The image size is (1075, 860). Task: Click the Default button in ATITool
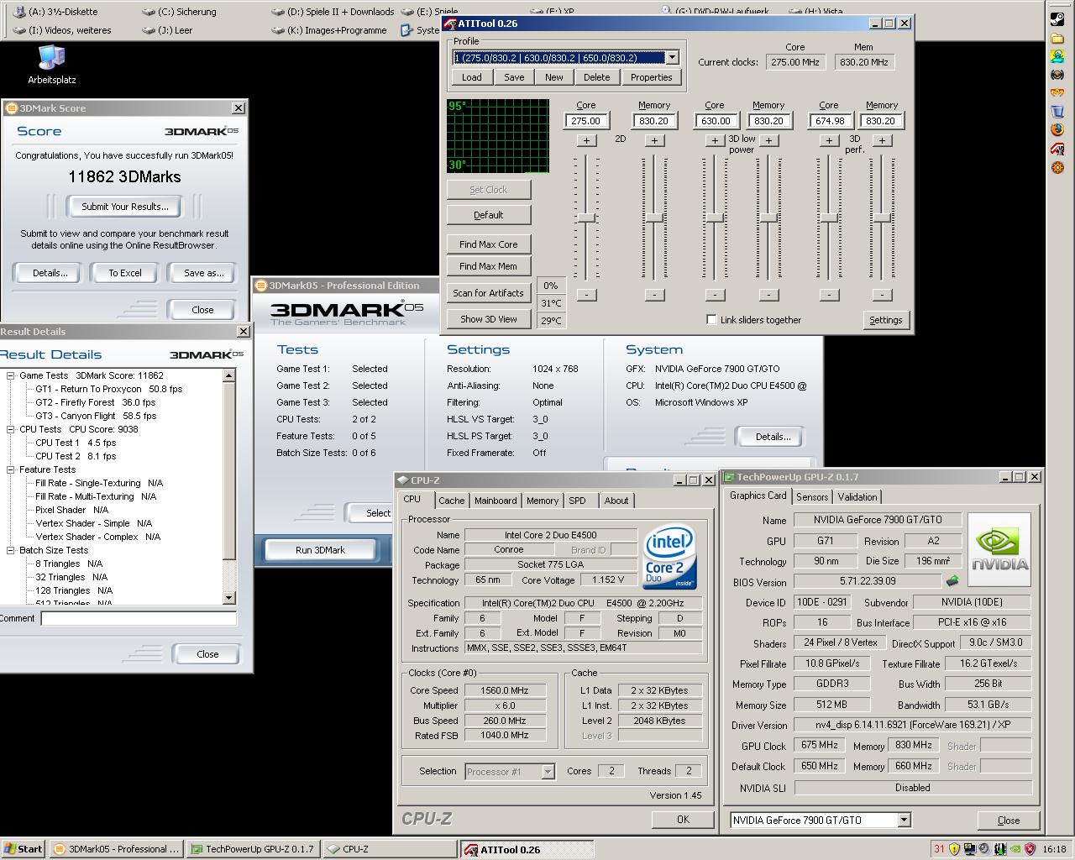point(488,215)
